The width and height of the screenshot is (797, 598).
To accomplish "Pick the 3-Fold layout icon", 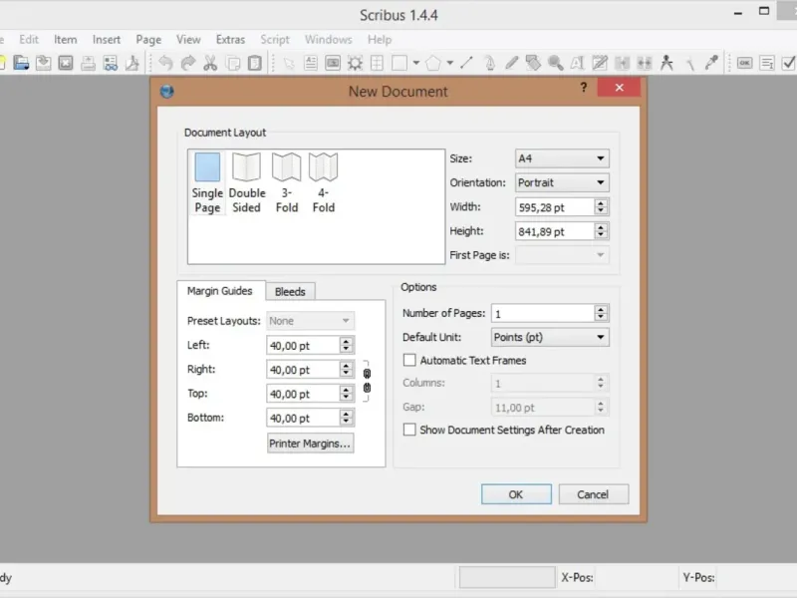I will click(287, 166).
